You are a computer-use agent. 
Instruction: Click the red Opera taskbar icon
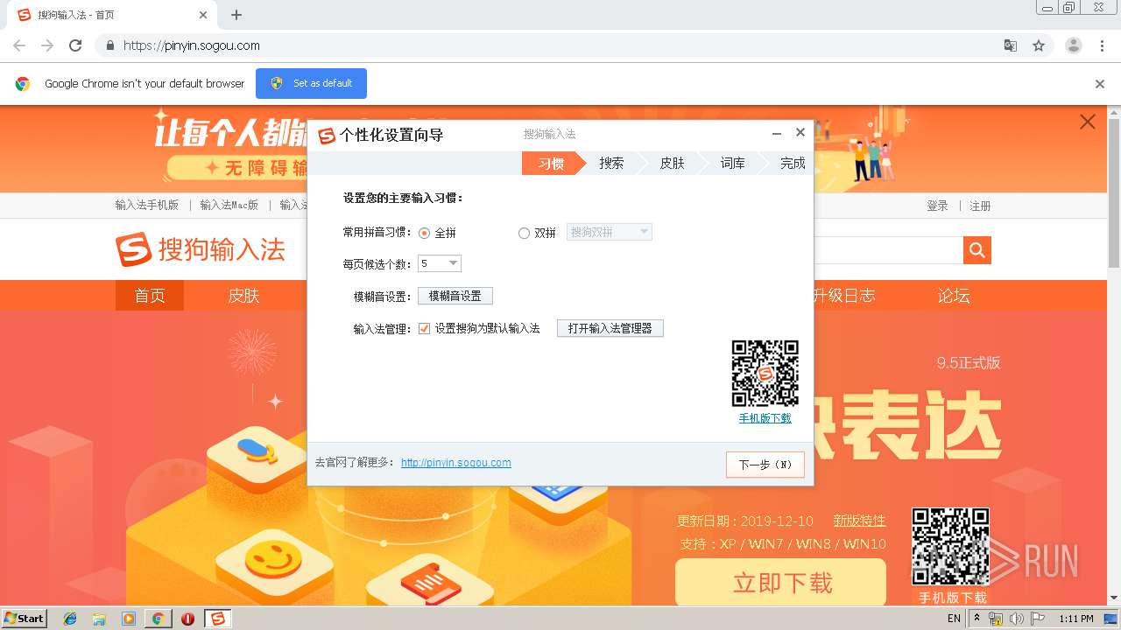click(187, 619)
